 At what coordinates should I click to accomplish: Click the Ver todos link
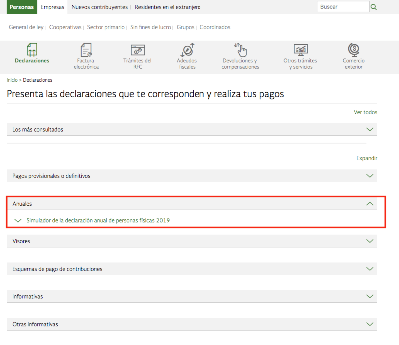[365, 112]
